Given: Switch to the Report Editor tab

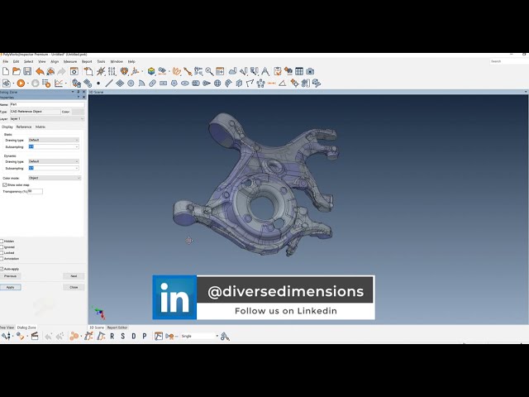Looking at the screenshot, I should 117,328.
